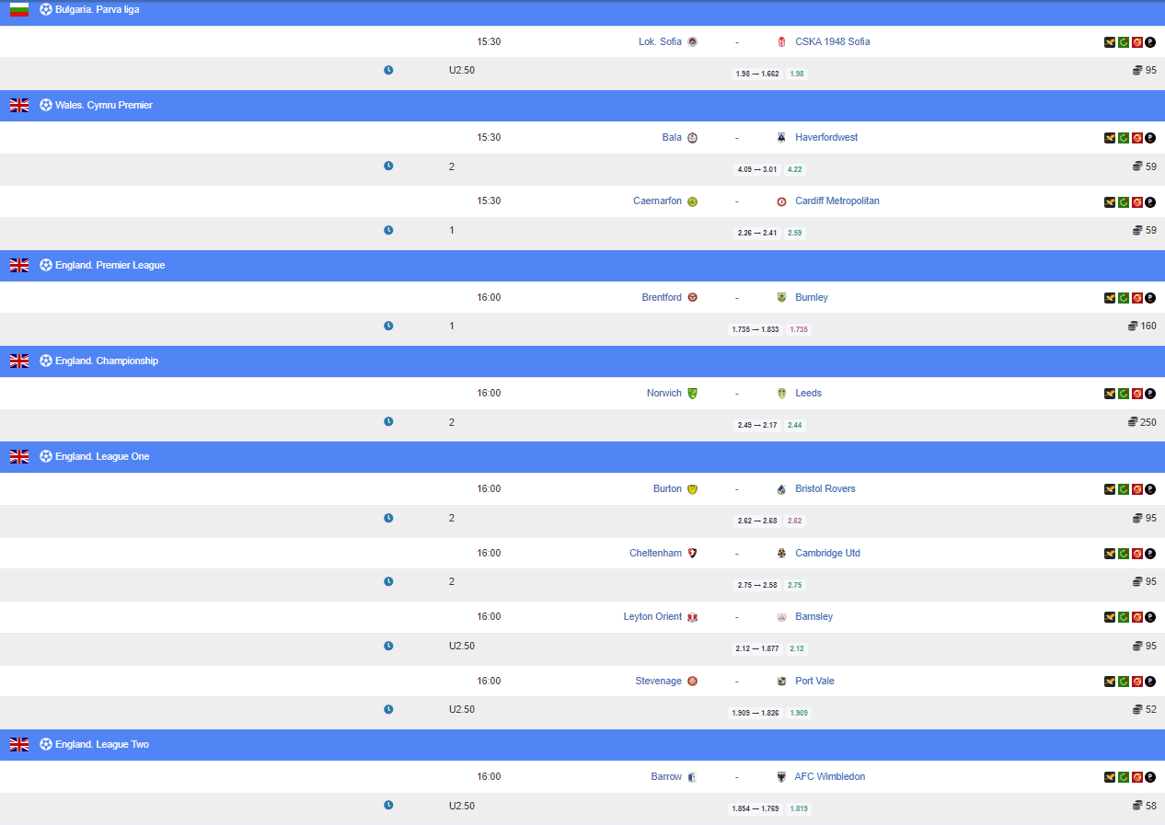
Task: Open Port Vale team page
Action: pos(815,681)
